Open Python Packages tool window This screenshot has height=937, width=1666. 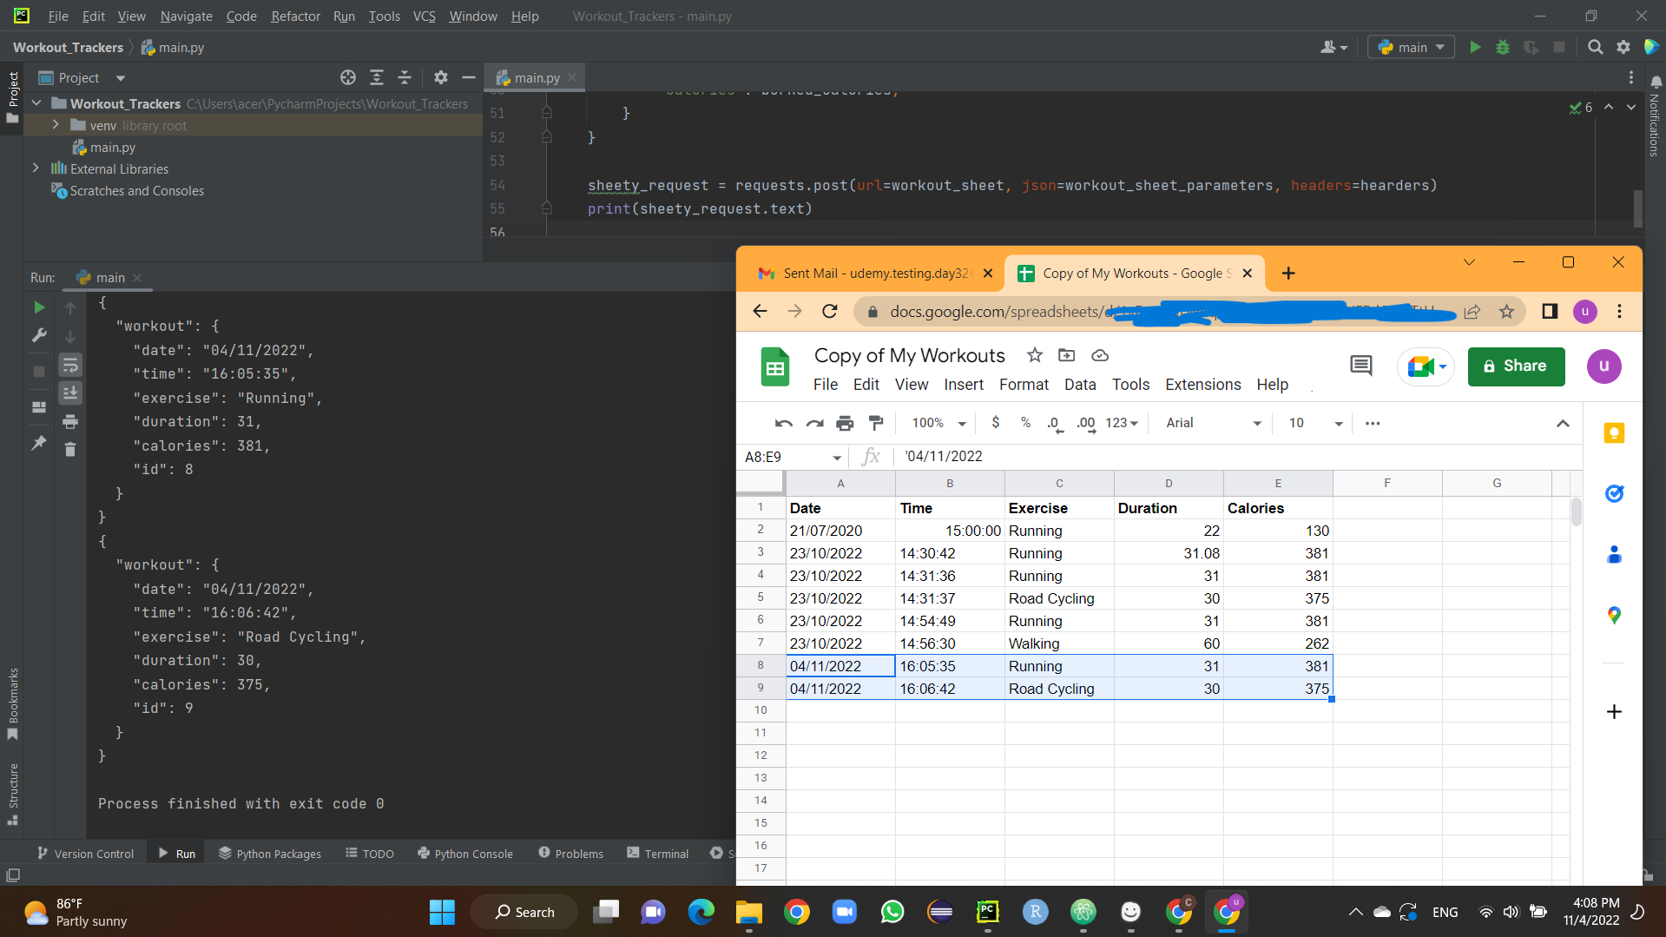point(270,854)
